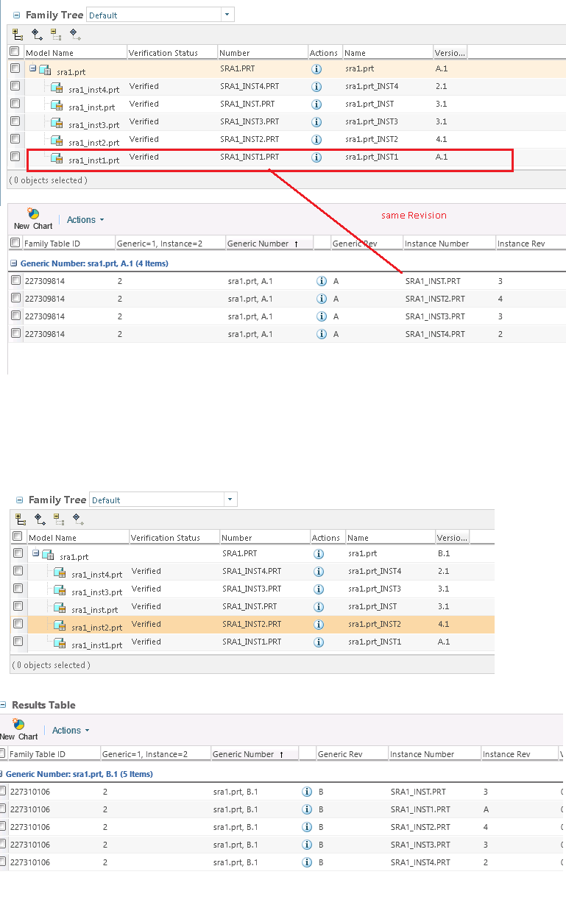
Task: Click Expand All icon in B.1 Family Tree toolbar
Action: point(21,519)
